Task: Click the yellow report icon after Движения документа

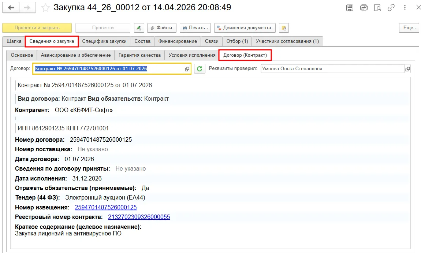Action: [284, 28]
